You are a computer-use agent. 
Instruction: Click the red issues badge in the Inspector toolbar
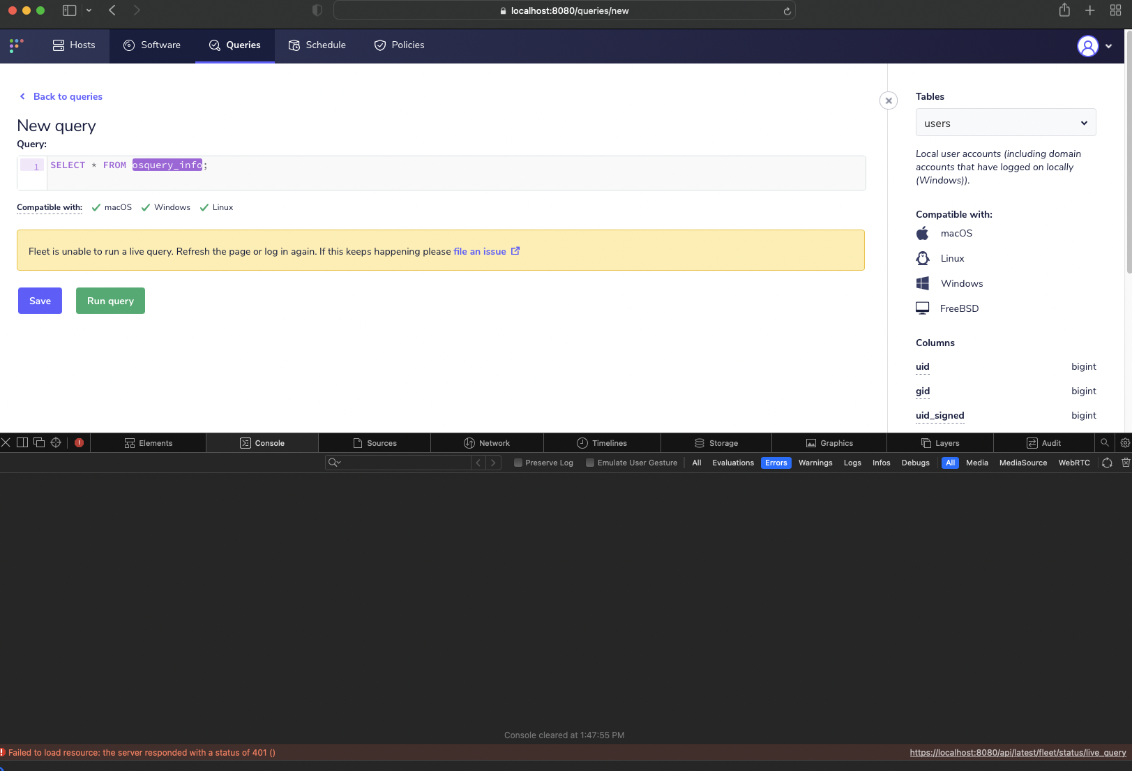pyautogui.click(x=79, y=442)
